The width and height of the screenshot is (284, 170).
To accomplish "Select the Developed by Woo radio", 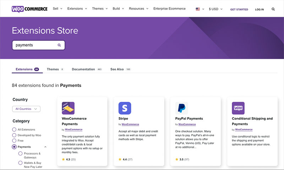I will click(x=14, y=135).
